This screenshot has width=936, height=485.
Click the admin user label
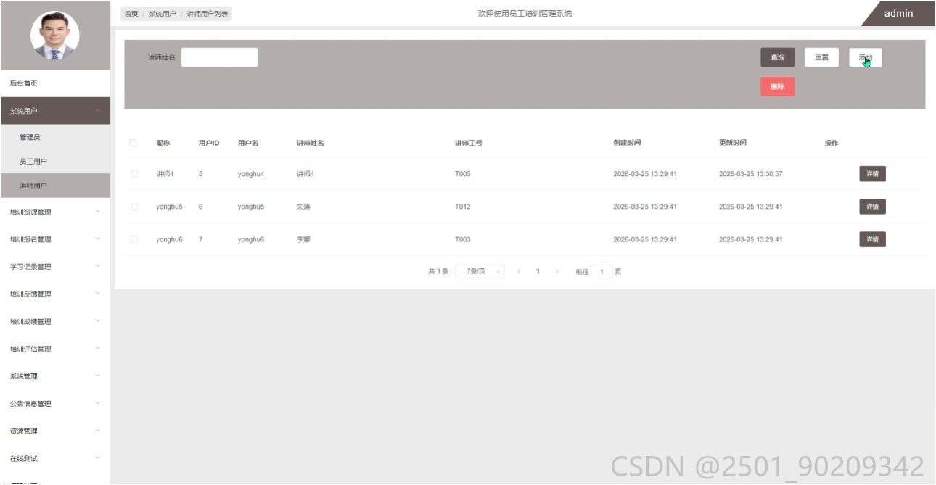[x=898, y=13]
